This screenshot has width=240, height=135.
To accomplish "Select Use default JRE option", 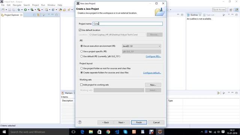I will click(82, 56).
